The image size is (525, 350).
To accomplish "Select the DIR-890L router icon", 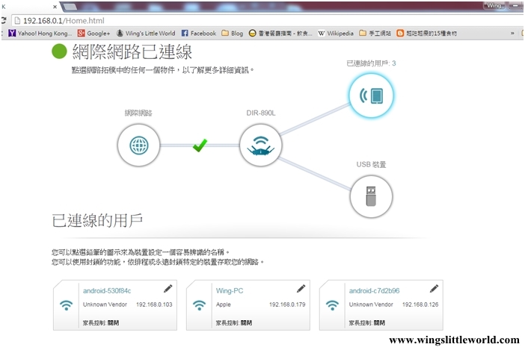I will pos(260,145).
